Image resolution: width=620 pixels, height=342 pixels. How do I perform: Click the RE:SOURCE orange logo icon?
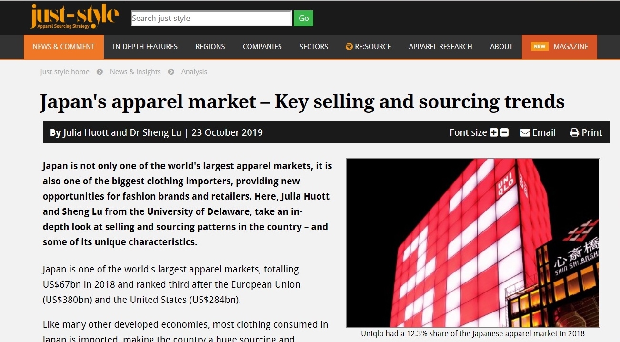(349, 47)
